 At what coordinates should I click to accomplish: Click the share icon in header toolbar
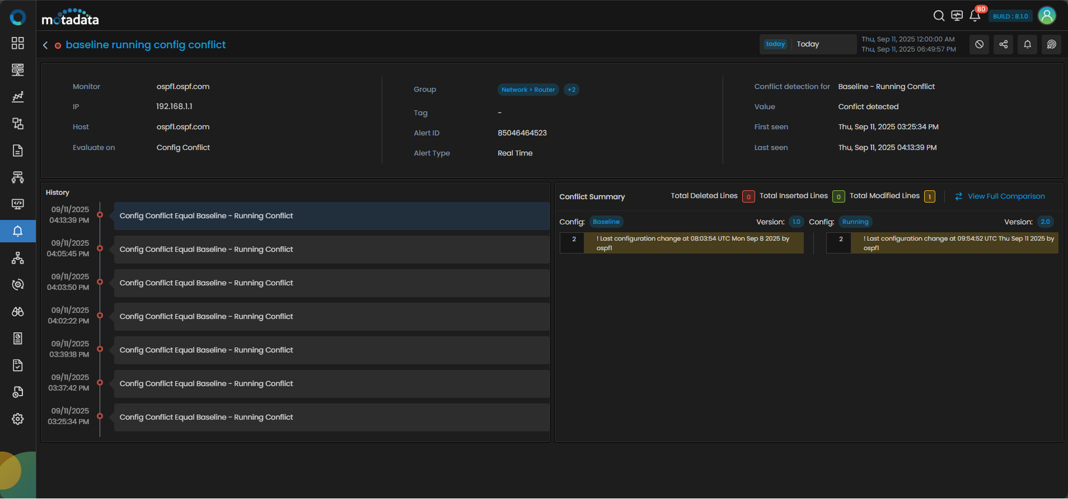click(1003, 44)
